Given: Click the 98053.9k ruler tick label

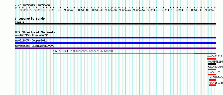Looking at the screenshot, I should 54,10.
